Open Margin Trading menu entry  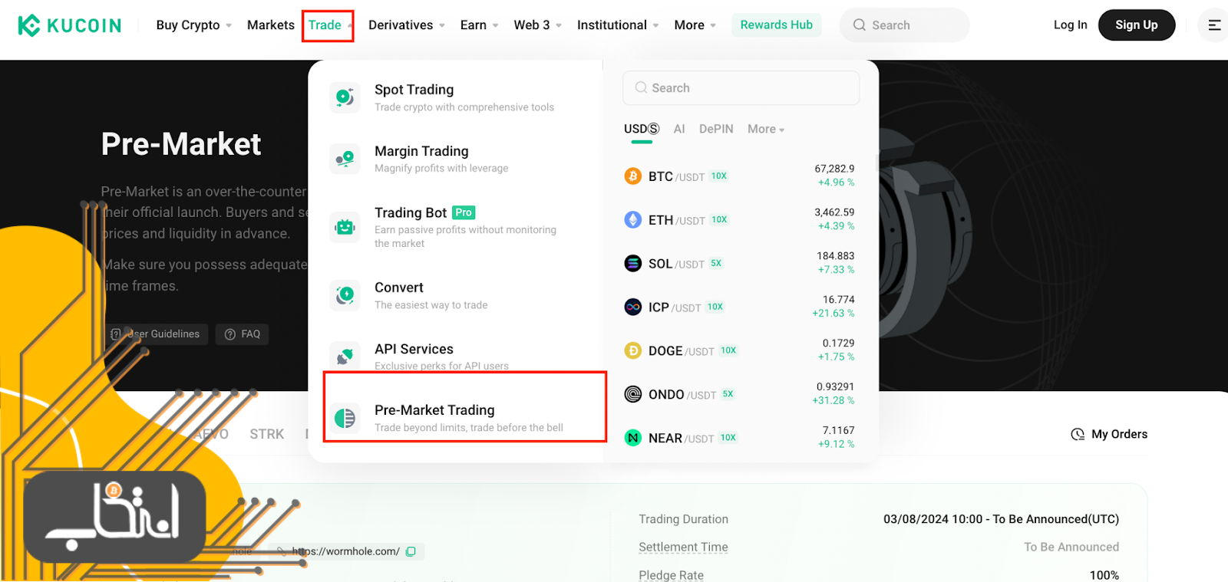click(x=457, y=159)
